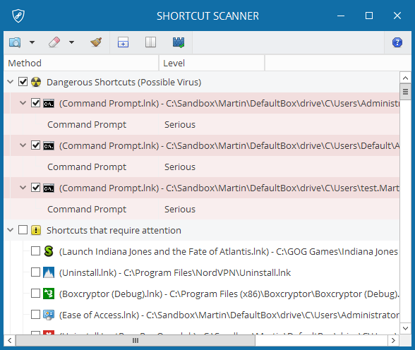Sort by the Method column header
The width and height of the screenshot is (415, 350).
coord(81,64)
